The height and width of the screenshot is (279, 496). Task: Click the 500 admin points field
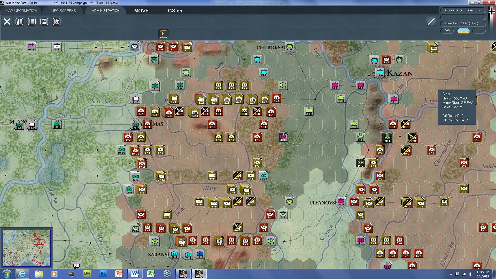point(447,30)
